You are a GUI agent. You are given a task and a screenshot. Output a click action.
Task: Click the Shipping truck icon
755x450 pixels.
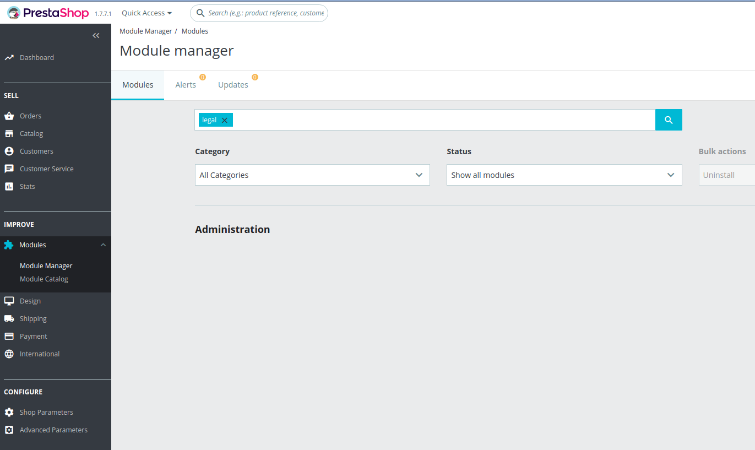[9, 318]
